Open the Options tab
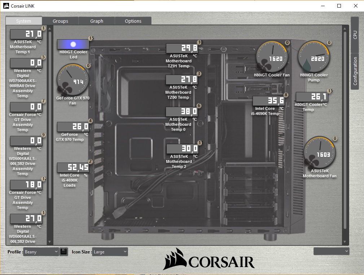The height and width of the screenshot is (275, 364). click(133, 21)
